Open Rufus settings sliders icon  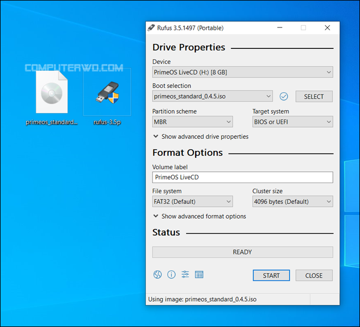185,275
